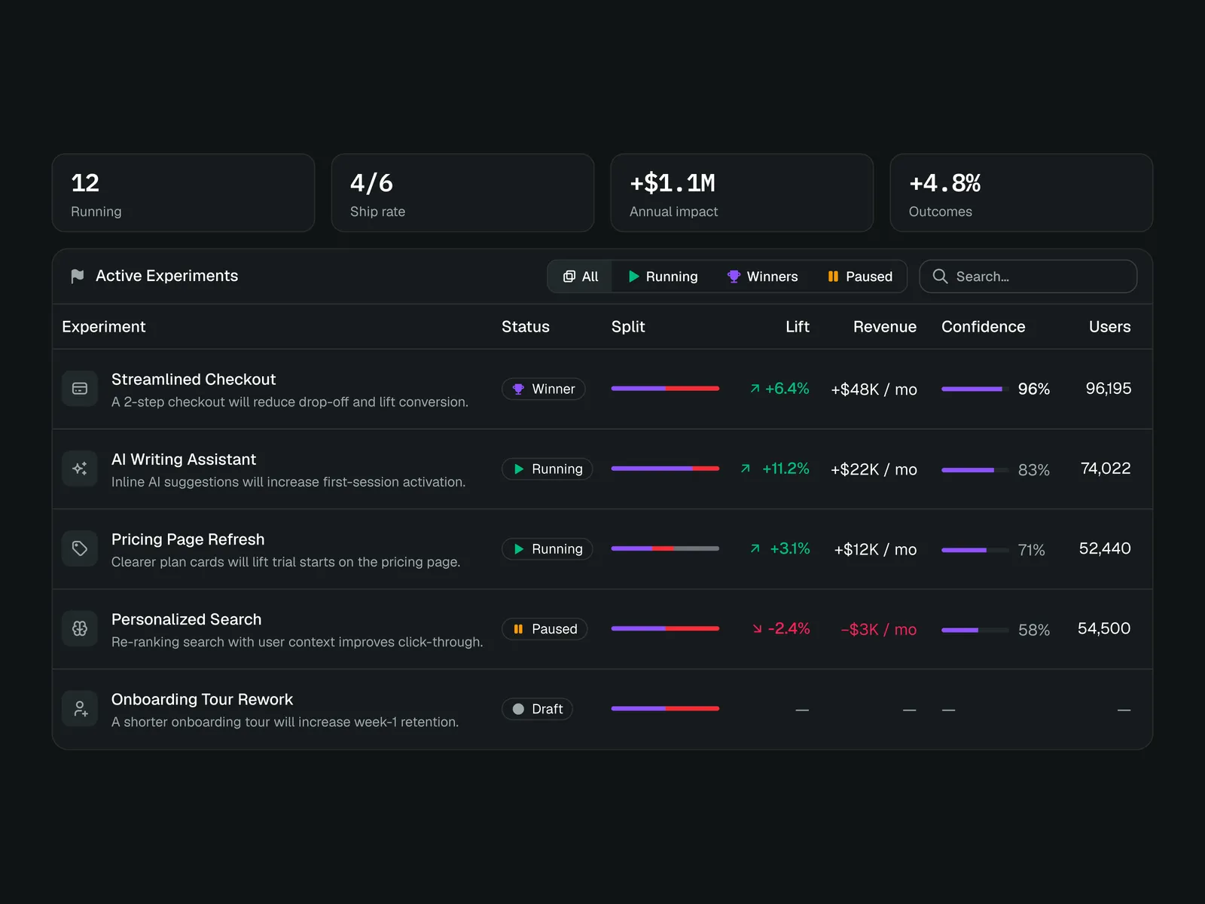The height and width of the screenshot is (904, 1205).
Task: Click the Draft badge for Onboarding Tour Rework
Action: tap(538, 709)
